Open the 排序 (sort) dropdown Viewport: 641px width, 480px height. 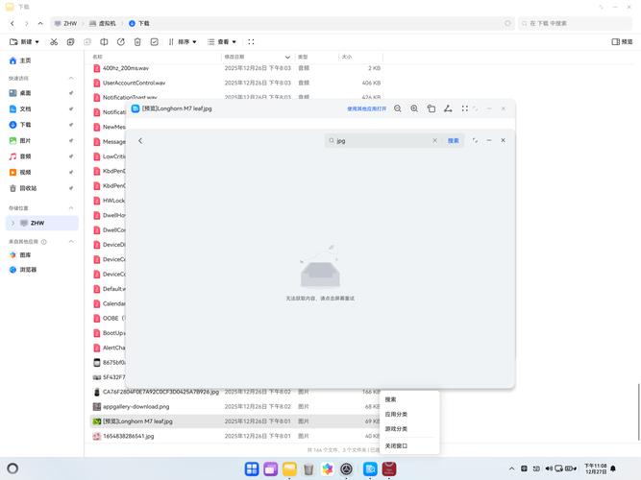click(183, 41)
